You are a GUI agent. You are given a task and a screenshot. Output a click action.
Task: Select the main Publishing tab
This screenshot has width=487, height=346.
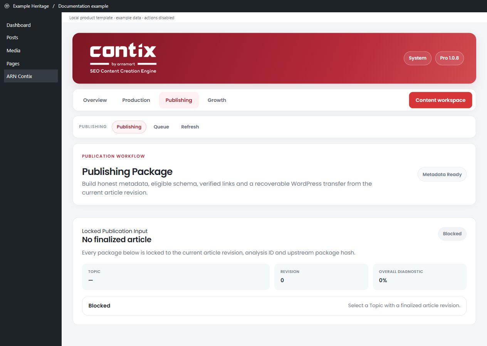click(x=179, y=100)
